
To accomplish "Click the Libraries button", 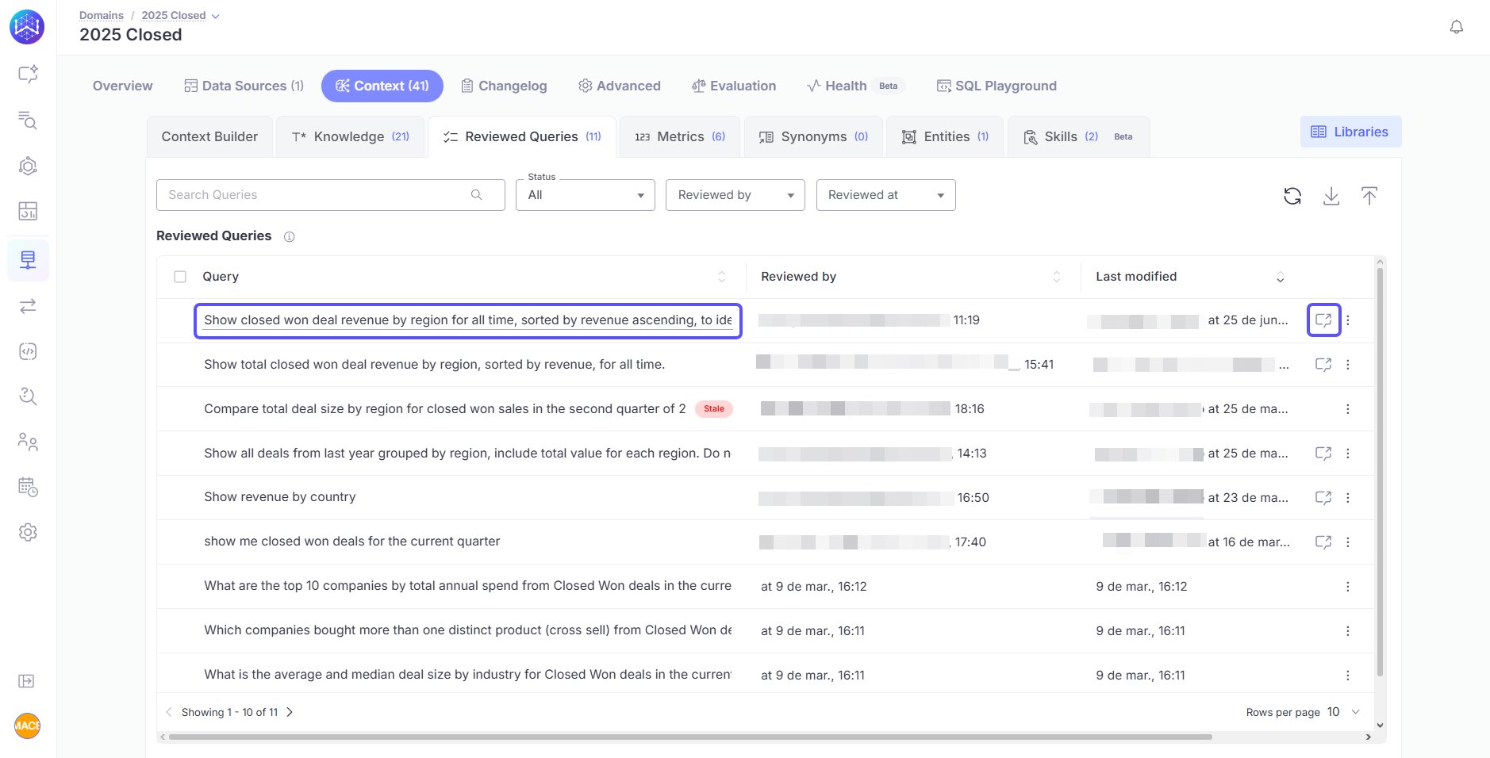I will pyautogui.click(x=1350, y=132).
